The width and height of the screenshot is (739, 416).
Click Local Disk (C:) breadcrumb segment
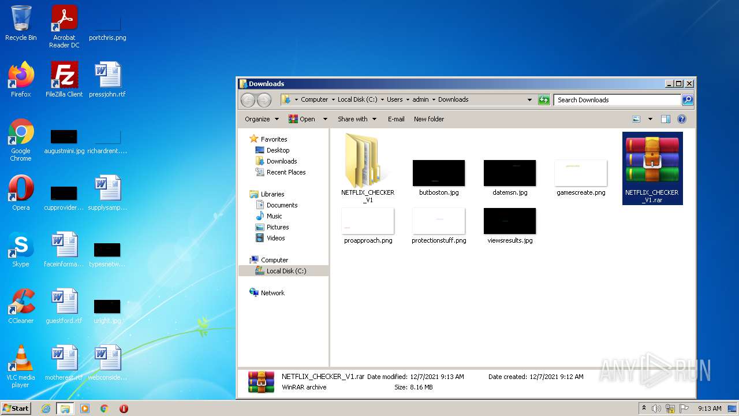tap(357, 99)
